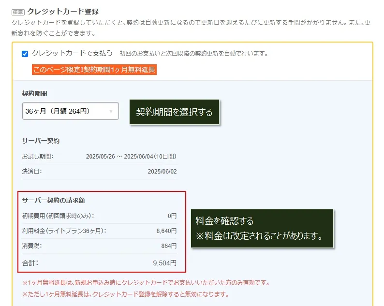The image size is (384, 306).
Task: Click the gray 任意 badge icon
Action: [x=18, y=12]
